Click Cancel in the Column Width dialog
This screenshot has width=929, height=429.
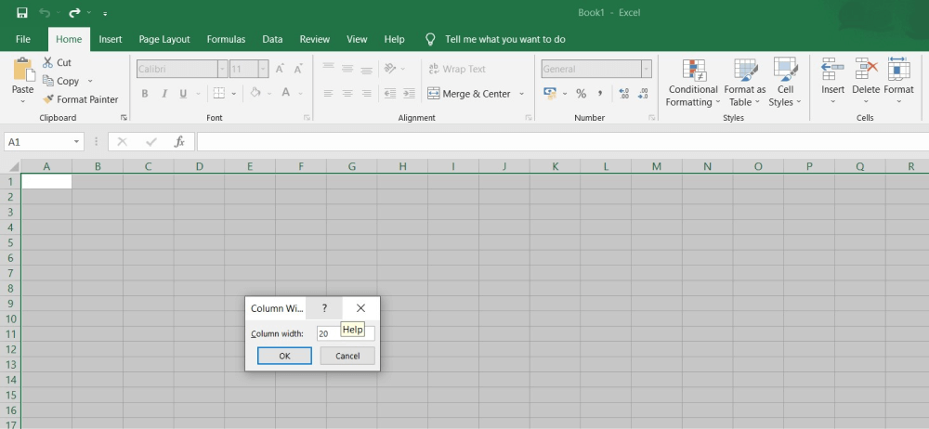click(347, 356)
